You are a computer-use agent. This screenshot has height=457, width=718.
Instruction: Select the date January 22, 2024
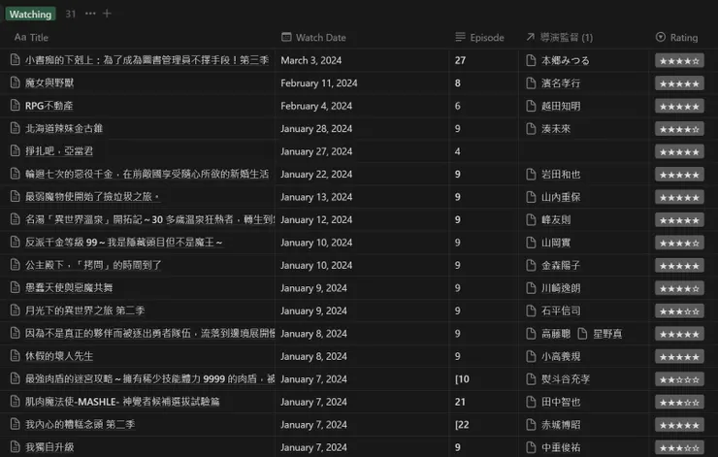(316, 174)
